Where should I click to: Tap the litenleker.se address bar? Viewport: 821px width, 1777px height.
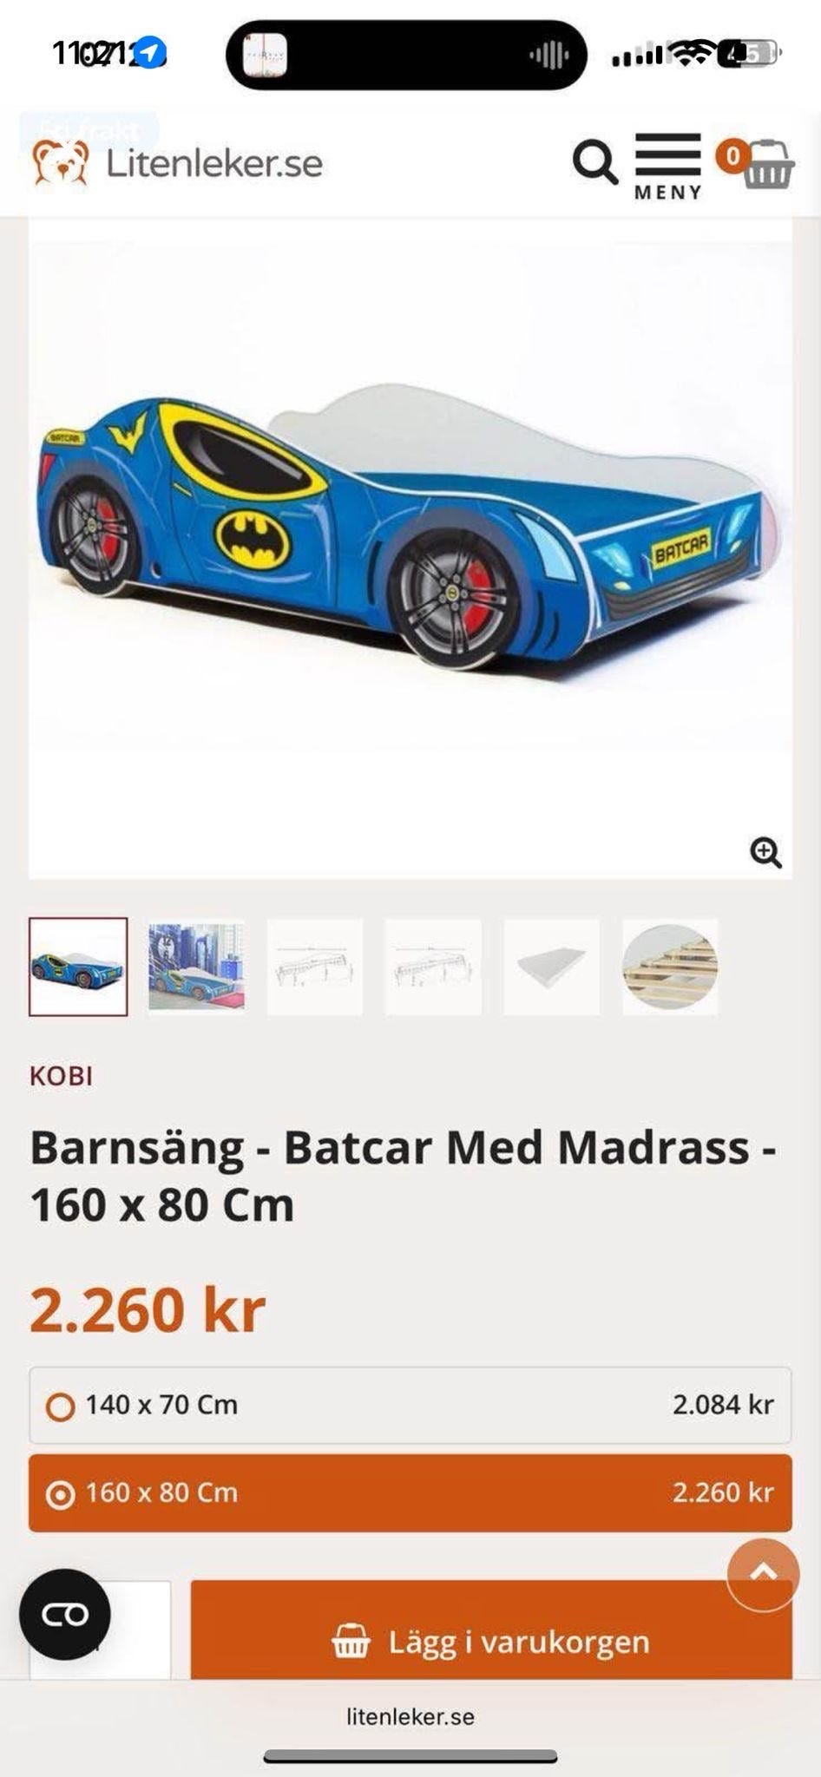click(410, 1716)
